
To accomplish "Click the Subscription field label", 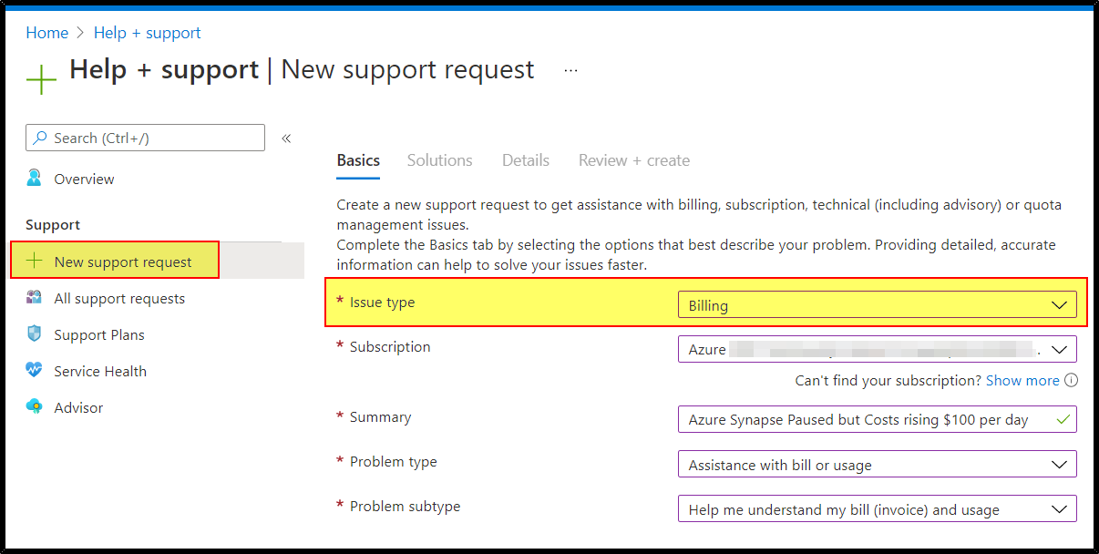I will [390, 346].
